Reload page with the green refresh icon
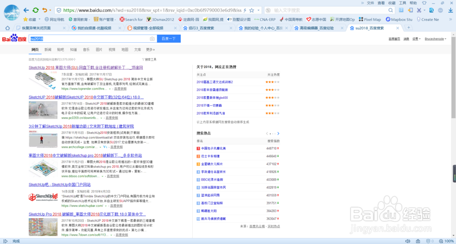 point(36,10)
